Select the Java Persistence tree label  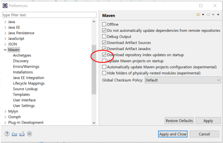click(x=21, y=33)
